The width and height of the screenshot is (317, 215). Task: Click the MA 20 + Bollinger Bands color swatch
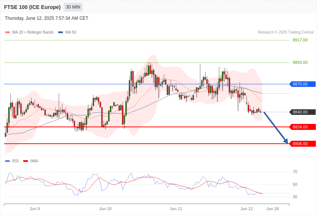[x=7, y=32]
